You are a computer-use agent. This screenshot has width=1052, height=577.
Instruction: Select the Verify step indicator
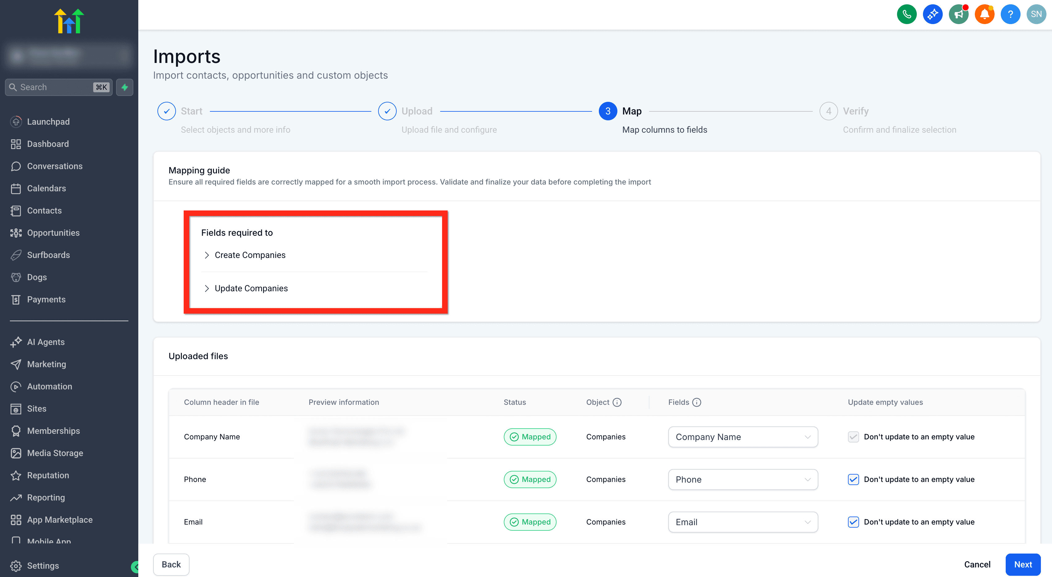pos(828,111)
